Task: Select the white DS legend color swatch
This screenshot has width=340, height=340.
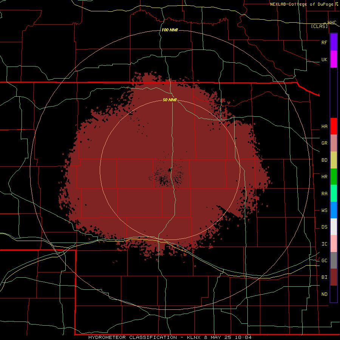Action: (334, 227)
